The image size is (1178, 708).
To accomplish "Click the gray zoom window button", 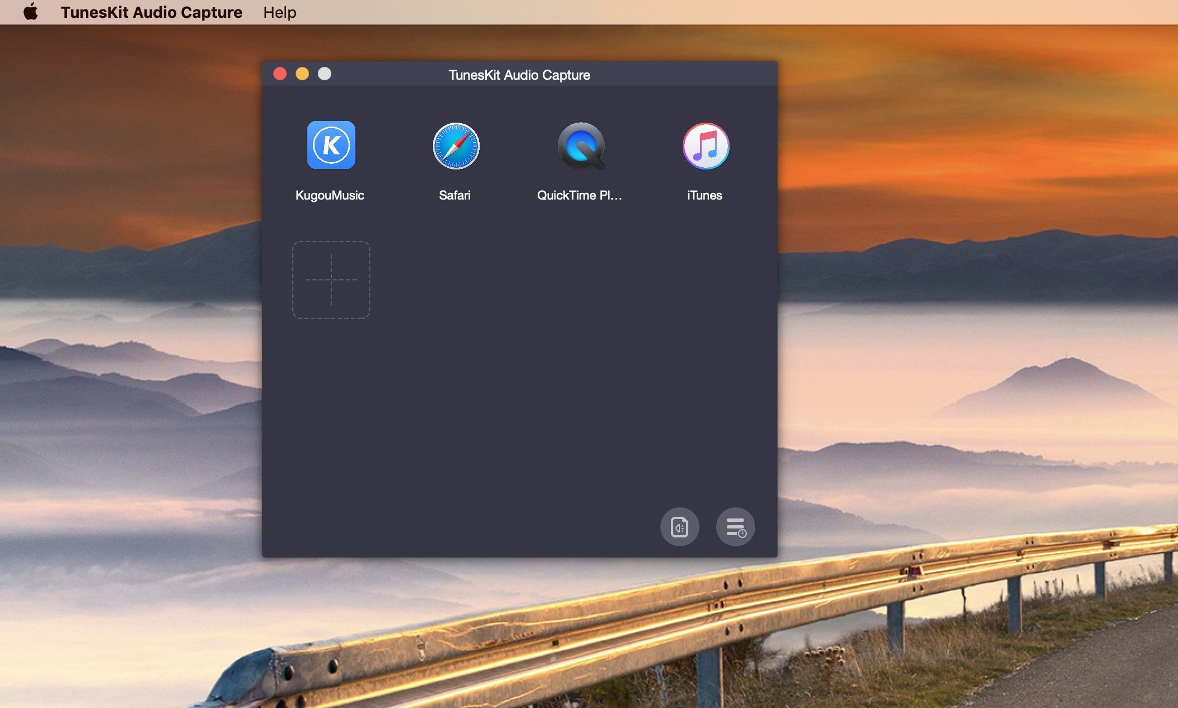I will pyautogui.click(x=325, y=74).
